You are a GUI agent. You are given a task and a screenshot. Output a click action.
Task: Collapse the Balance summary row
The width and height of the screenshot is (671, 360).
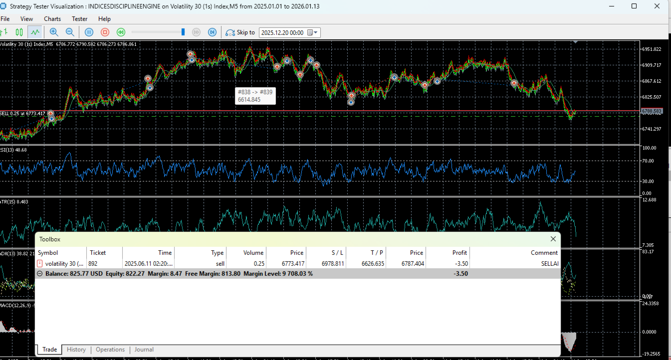click(40, 274)
